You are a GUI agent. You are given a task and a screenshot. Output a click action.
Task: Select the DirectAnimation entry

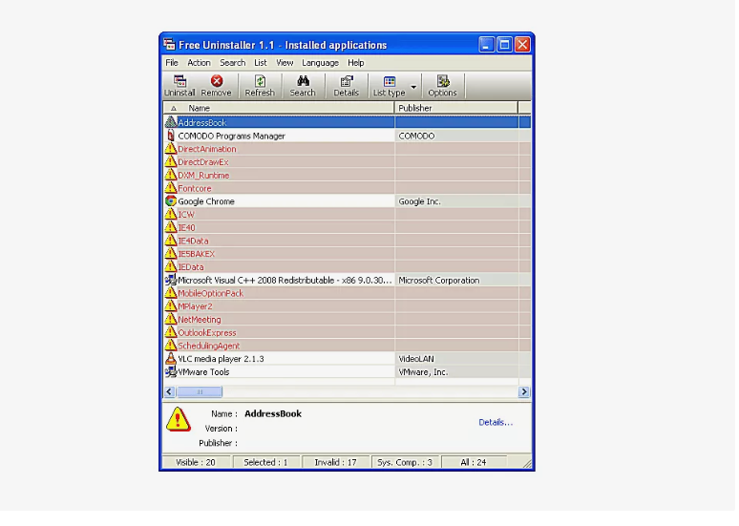pos(347,149)
